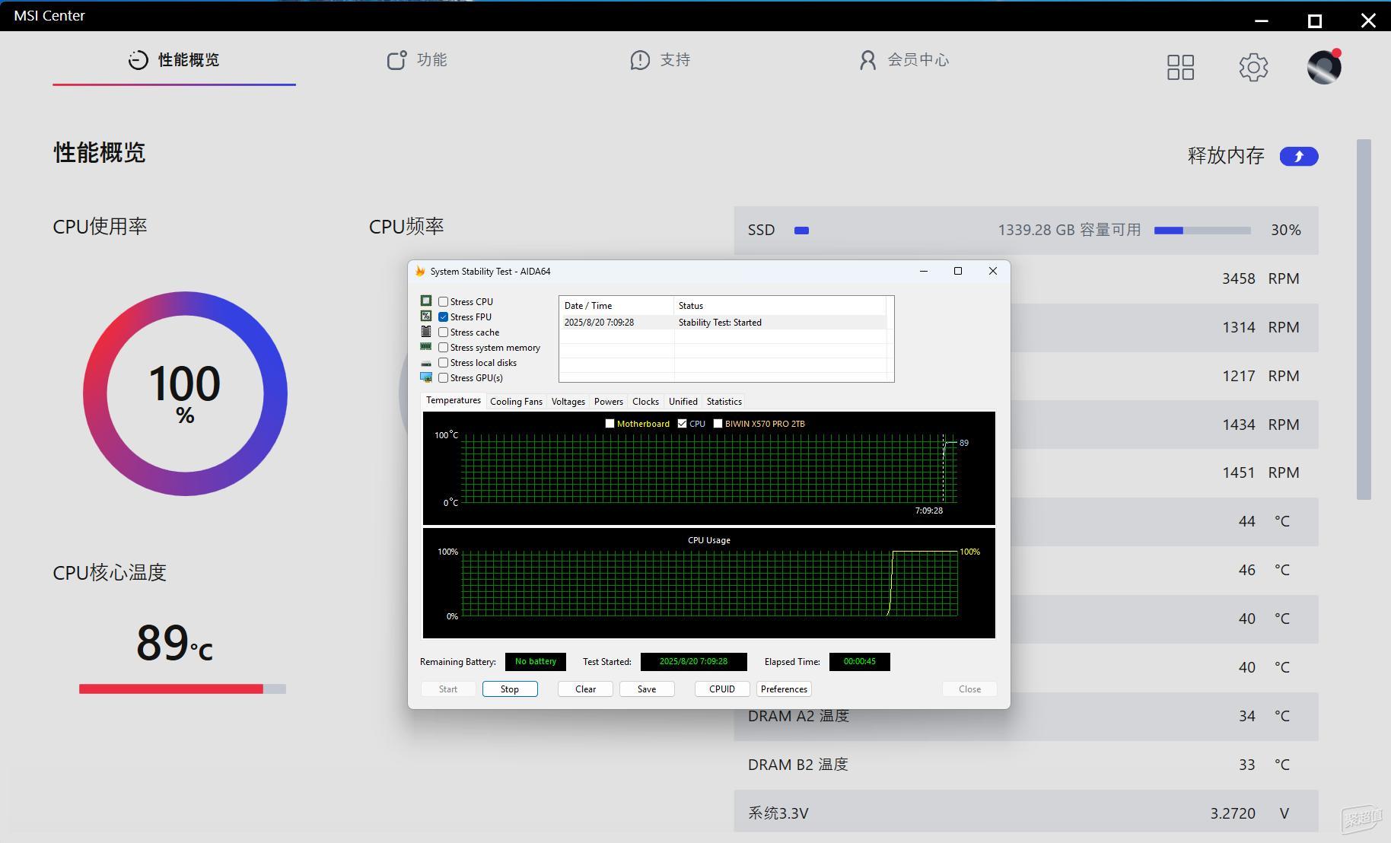Screen dimensions: 1391x843
Task: Click the CPU core temperature bar
Action: (x=182, y=689)
